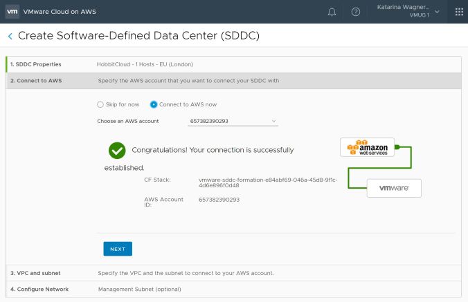
Task: Go back using the left chevron arrow
Action: [10, 36]
